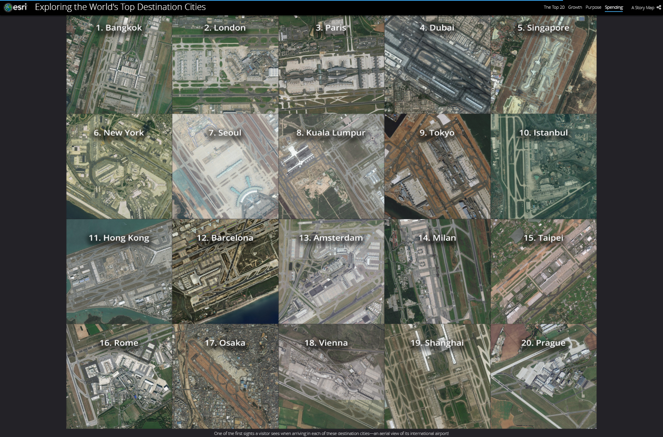Select the Hong Kong airport image
This screenshot has height=437, width=663.
pos(119,272)
